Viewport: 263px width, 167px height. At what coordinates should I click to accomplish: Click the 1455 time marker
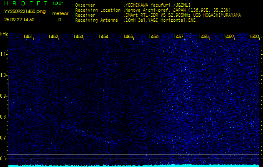[x=128, y=36]
